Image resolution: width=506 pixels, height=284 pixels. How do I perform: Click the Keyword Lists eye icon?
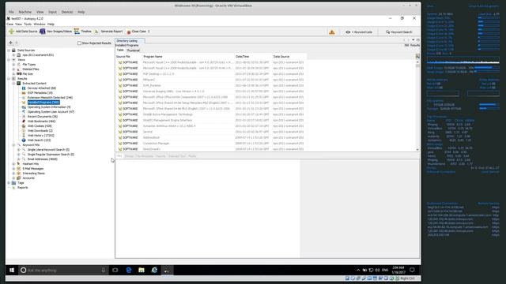click(348, 32)
